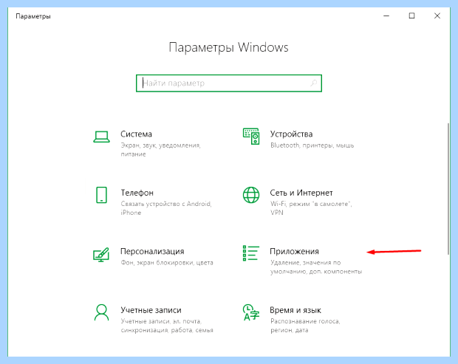Image resolution: width=458 pixels, height=364 pixels.
Task: Open the Персонализация paintbrush icon
Action: pyautogui.click(x=101, y=255)
